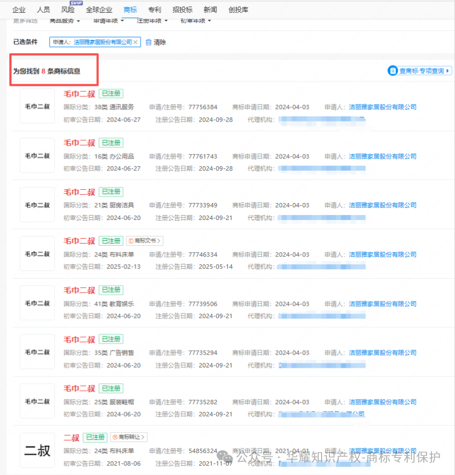Switch to the 企业 tab
The height and width of the screenshot is (475, 455).
tap(19, 10)
